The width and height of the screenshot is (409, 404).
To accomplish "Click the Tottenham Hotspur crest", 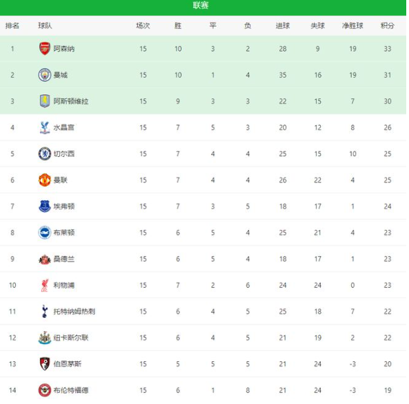I will [x=45, y=312].
